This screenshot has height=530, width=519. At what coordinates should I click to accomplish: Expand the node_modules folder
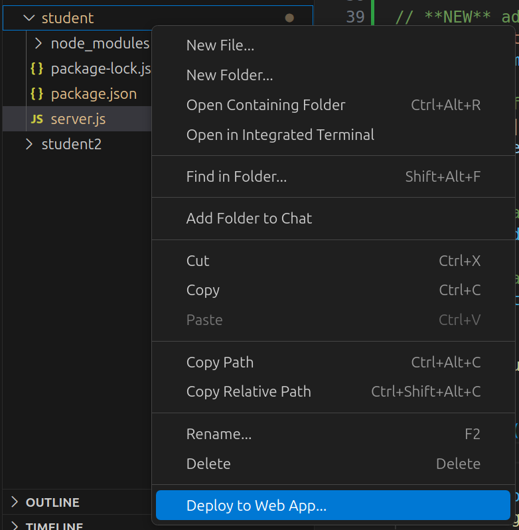point(38,44)
